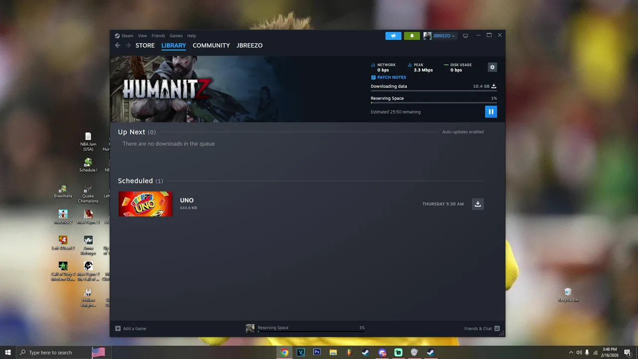Switch to the COMMUNITY tab
This screenshot has height=359, width=638.
click(x=211, y=45)
